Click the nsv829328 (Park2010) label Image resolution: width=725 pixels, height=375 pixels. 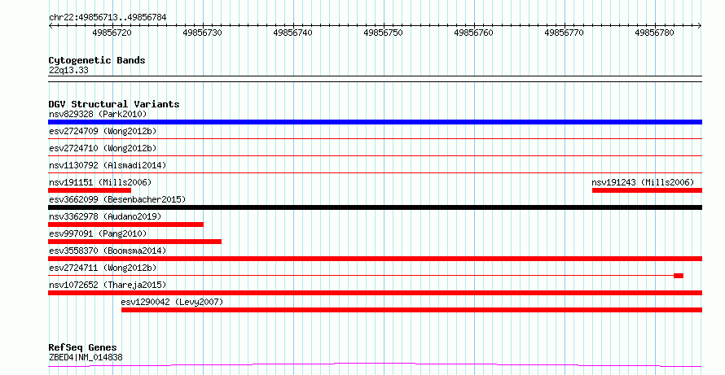point(98,114)
